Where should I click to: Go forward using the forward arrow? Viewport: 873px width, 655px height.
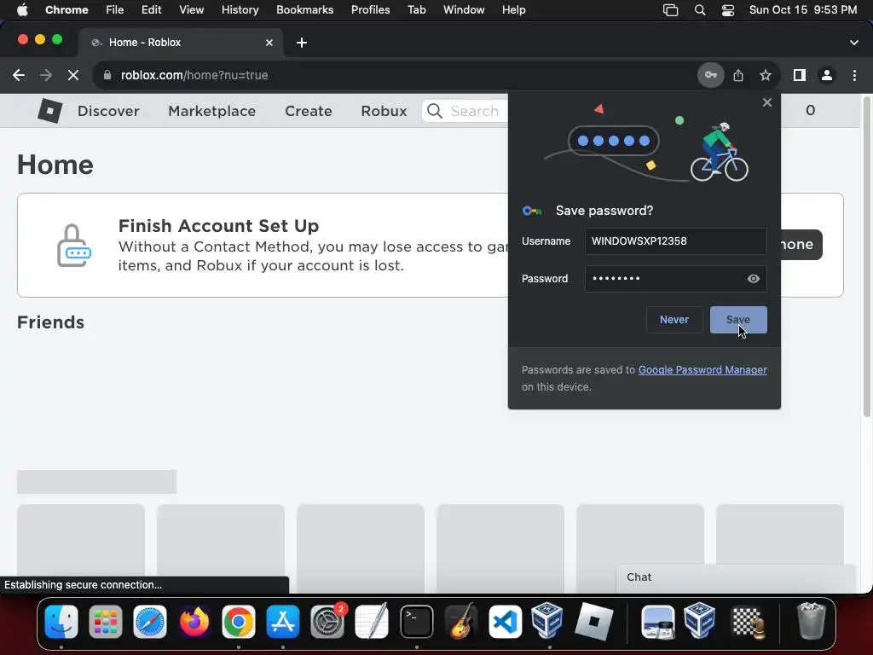tap(46, 75)
